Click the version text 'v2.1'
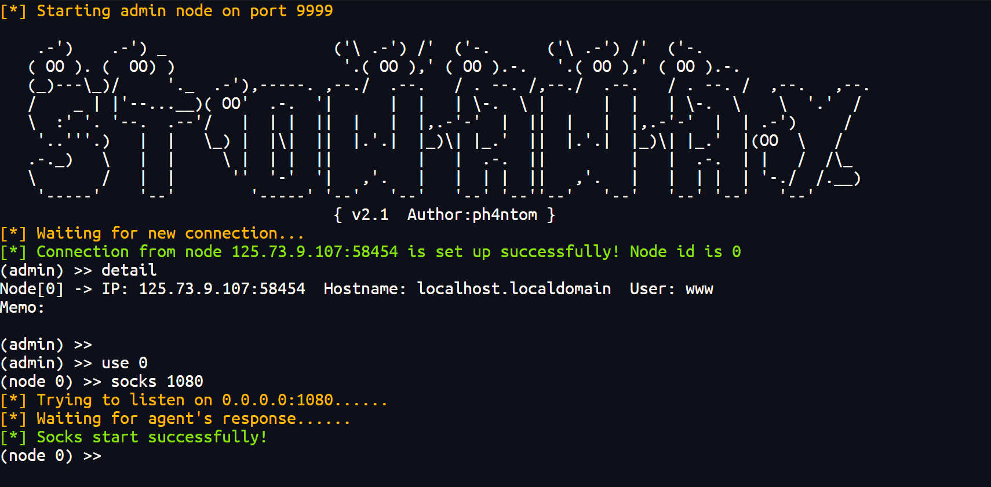 click(370, 215)
